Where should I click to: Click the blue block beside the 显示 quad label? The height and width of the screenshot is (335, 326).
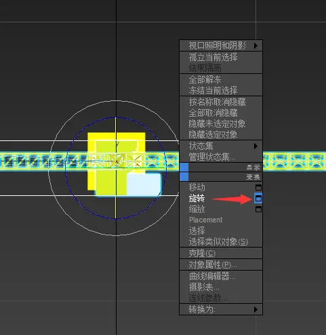[184, 167]
